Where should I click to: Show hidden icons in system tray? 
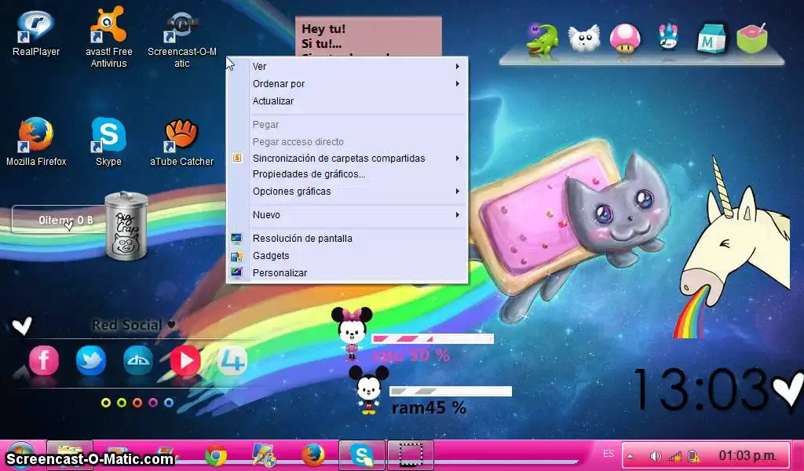[x=630, y=456]
